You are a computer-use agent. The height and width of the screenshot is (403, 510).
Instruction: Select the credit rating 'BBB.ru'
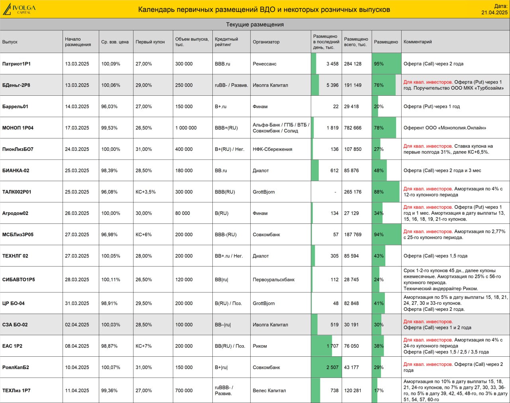[223, 64]
